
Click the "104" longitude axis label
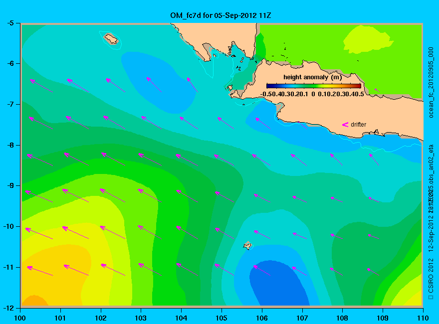(181, 318)
